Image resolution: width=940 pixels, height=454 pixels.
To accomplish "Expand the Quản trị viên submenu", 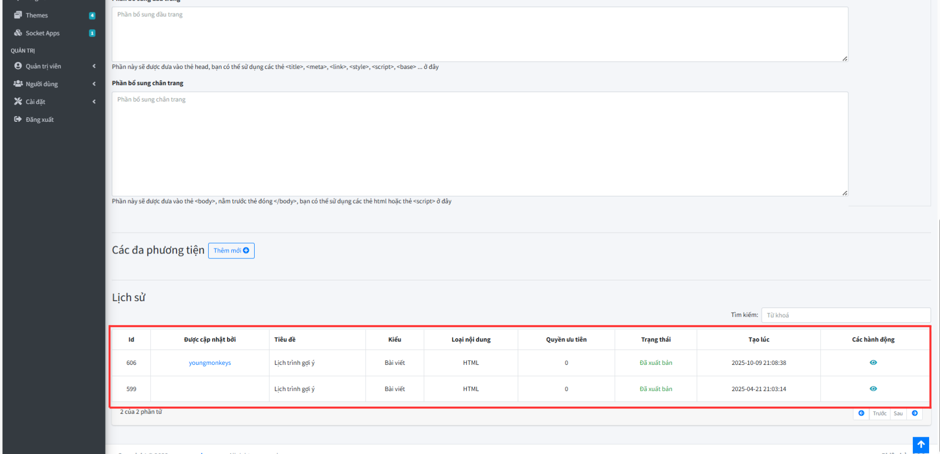I will tap(94, 66).
